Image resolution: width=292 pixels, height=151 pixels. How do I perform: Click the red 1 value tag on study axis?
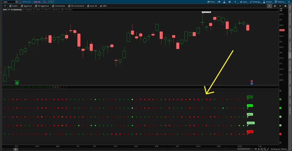[x=280, y=134]
